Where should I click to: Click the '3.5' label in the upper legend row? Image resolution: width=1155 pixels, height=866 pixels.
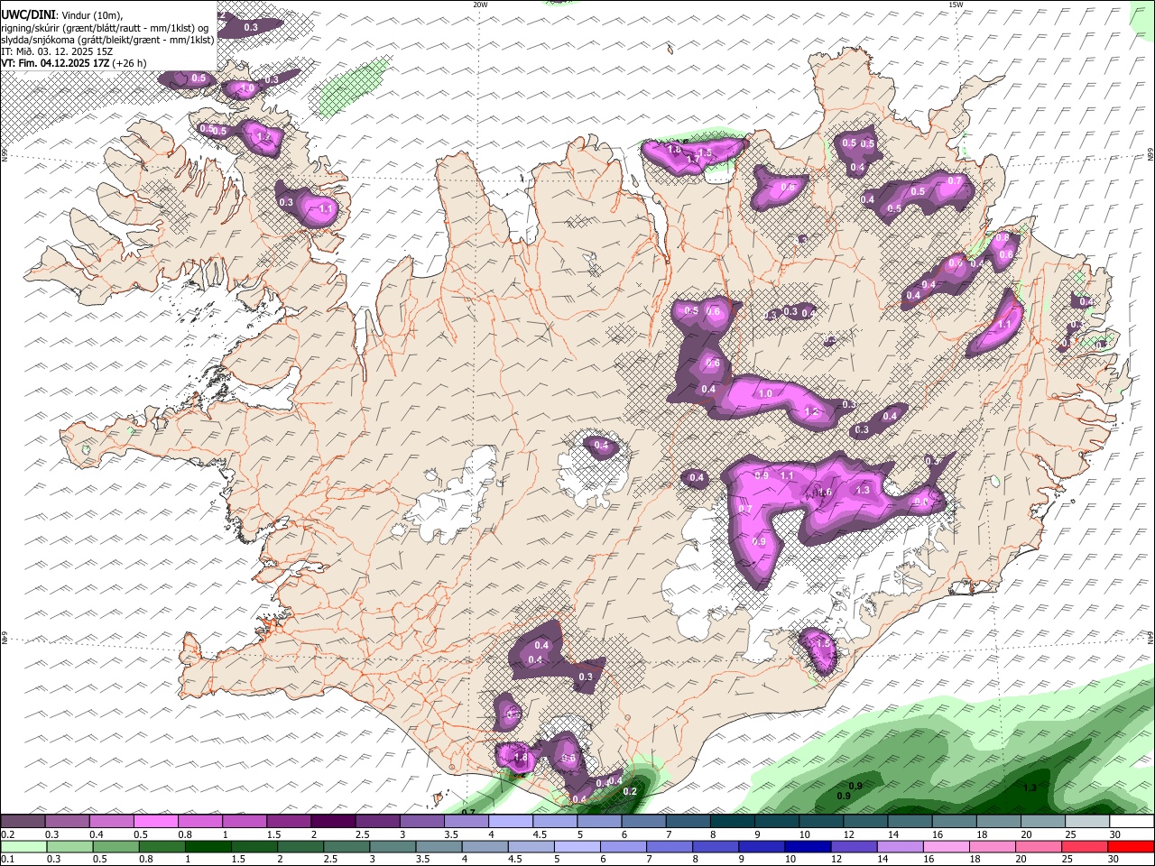click(451, 834)
